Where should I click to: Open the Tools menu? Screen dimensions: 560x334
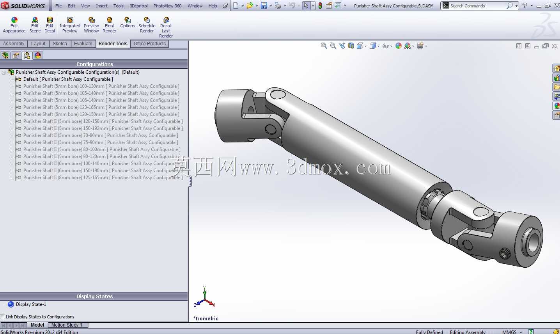click(x=119, y=6)
